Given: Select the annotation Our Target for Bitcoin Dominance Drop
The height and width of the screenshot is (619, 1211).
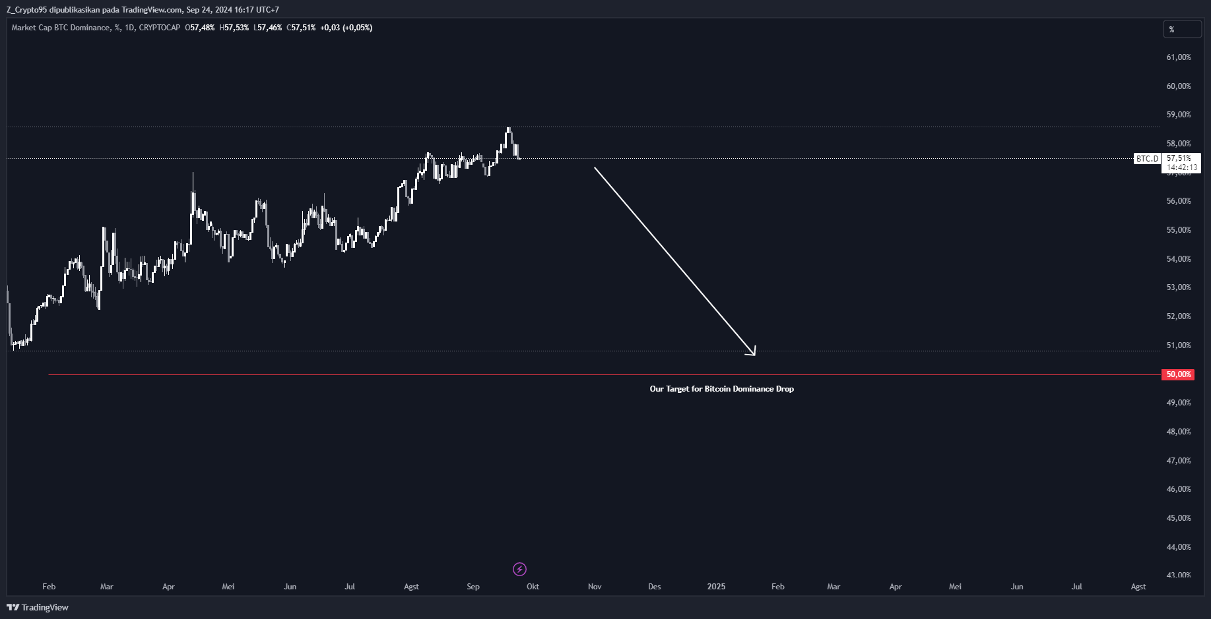Looking at the screenshot, I should 721,388.
